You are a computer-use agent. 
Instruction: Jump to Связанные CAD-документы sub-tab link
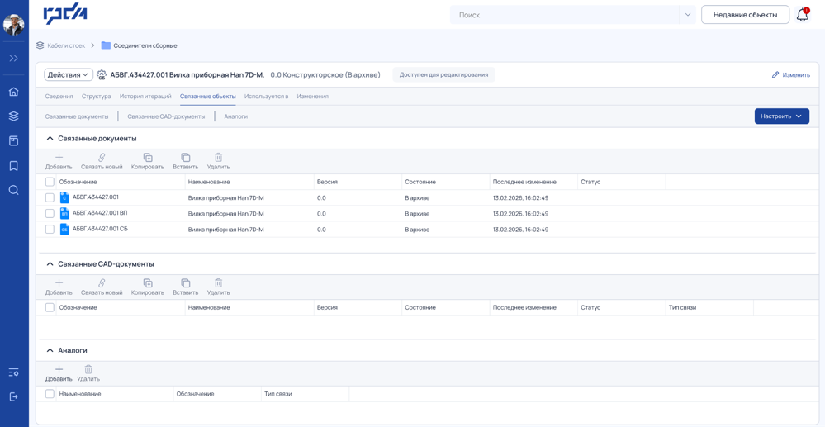tap(166, 116)
